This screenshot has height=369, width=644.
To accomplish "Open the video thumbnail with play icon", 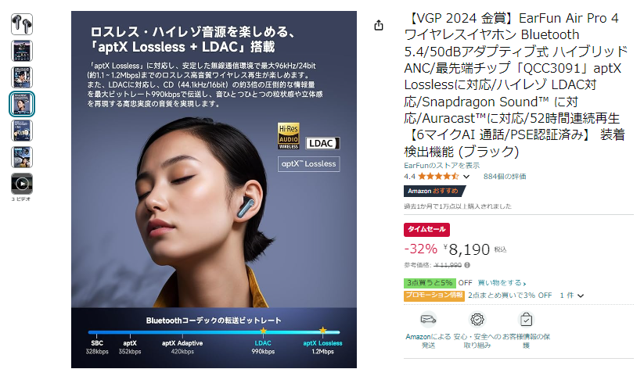I will click(22, 184).
